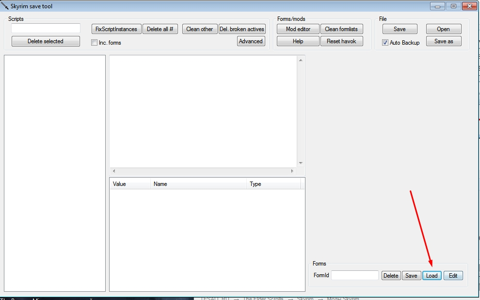The height and width of the screenshot is (300, 480).
Task: Click the Load form button
Action: [x=432, y=275]
